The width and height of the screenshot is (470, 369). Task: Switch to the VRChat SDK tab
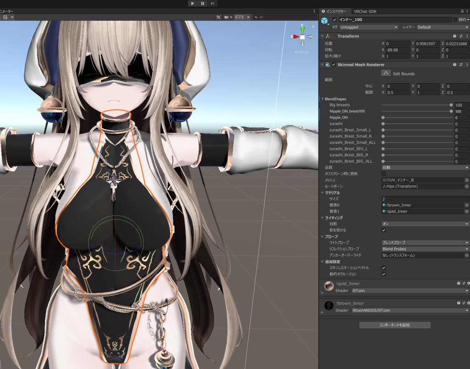tap(365, 11)
